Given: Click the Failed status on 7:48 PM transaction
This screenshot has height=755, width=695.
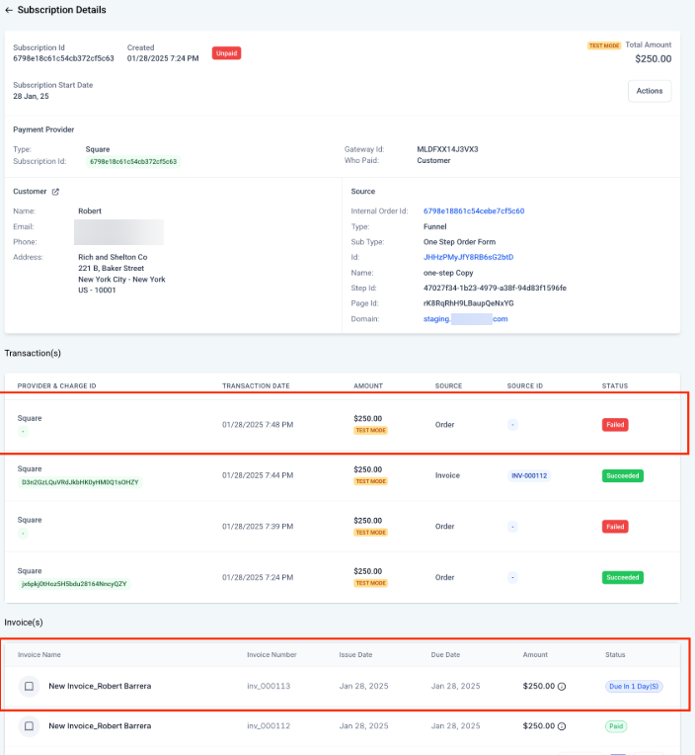Looking at the screenshot, I should click(616, 425).
